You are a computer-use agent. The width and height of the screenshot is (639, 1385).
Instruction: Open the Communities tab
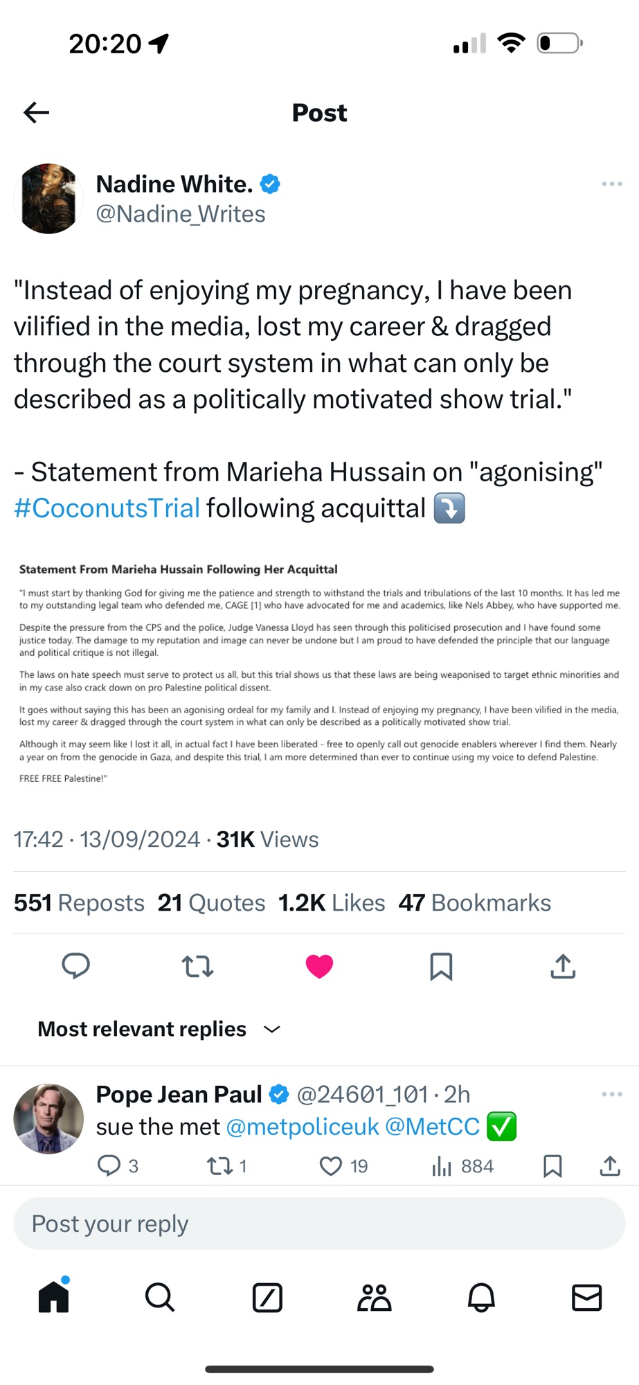[x=374, y=1297]
